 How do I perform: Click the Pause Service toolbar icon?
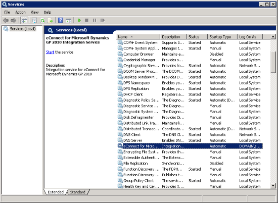95,20
